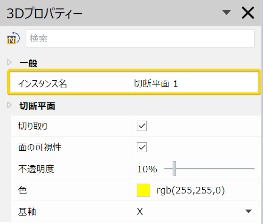This screenshot has height=224, width=263.
Task: Expand the 切断平面 section triangle
Action: coord(9,105)
